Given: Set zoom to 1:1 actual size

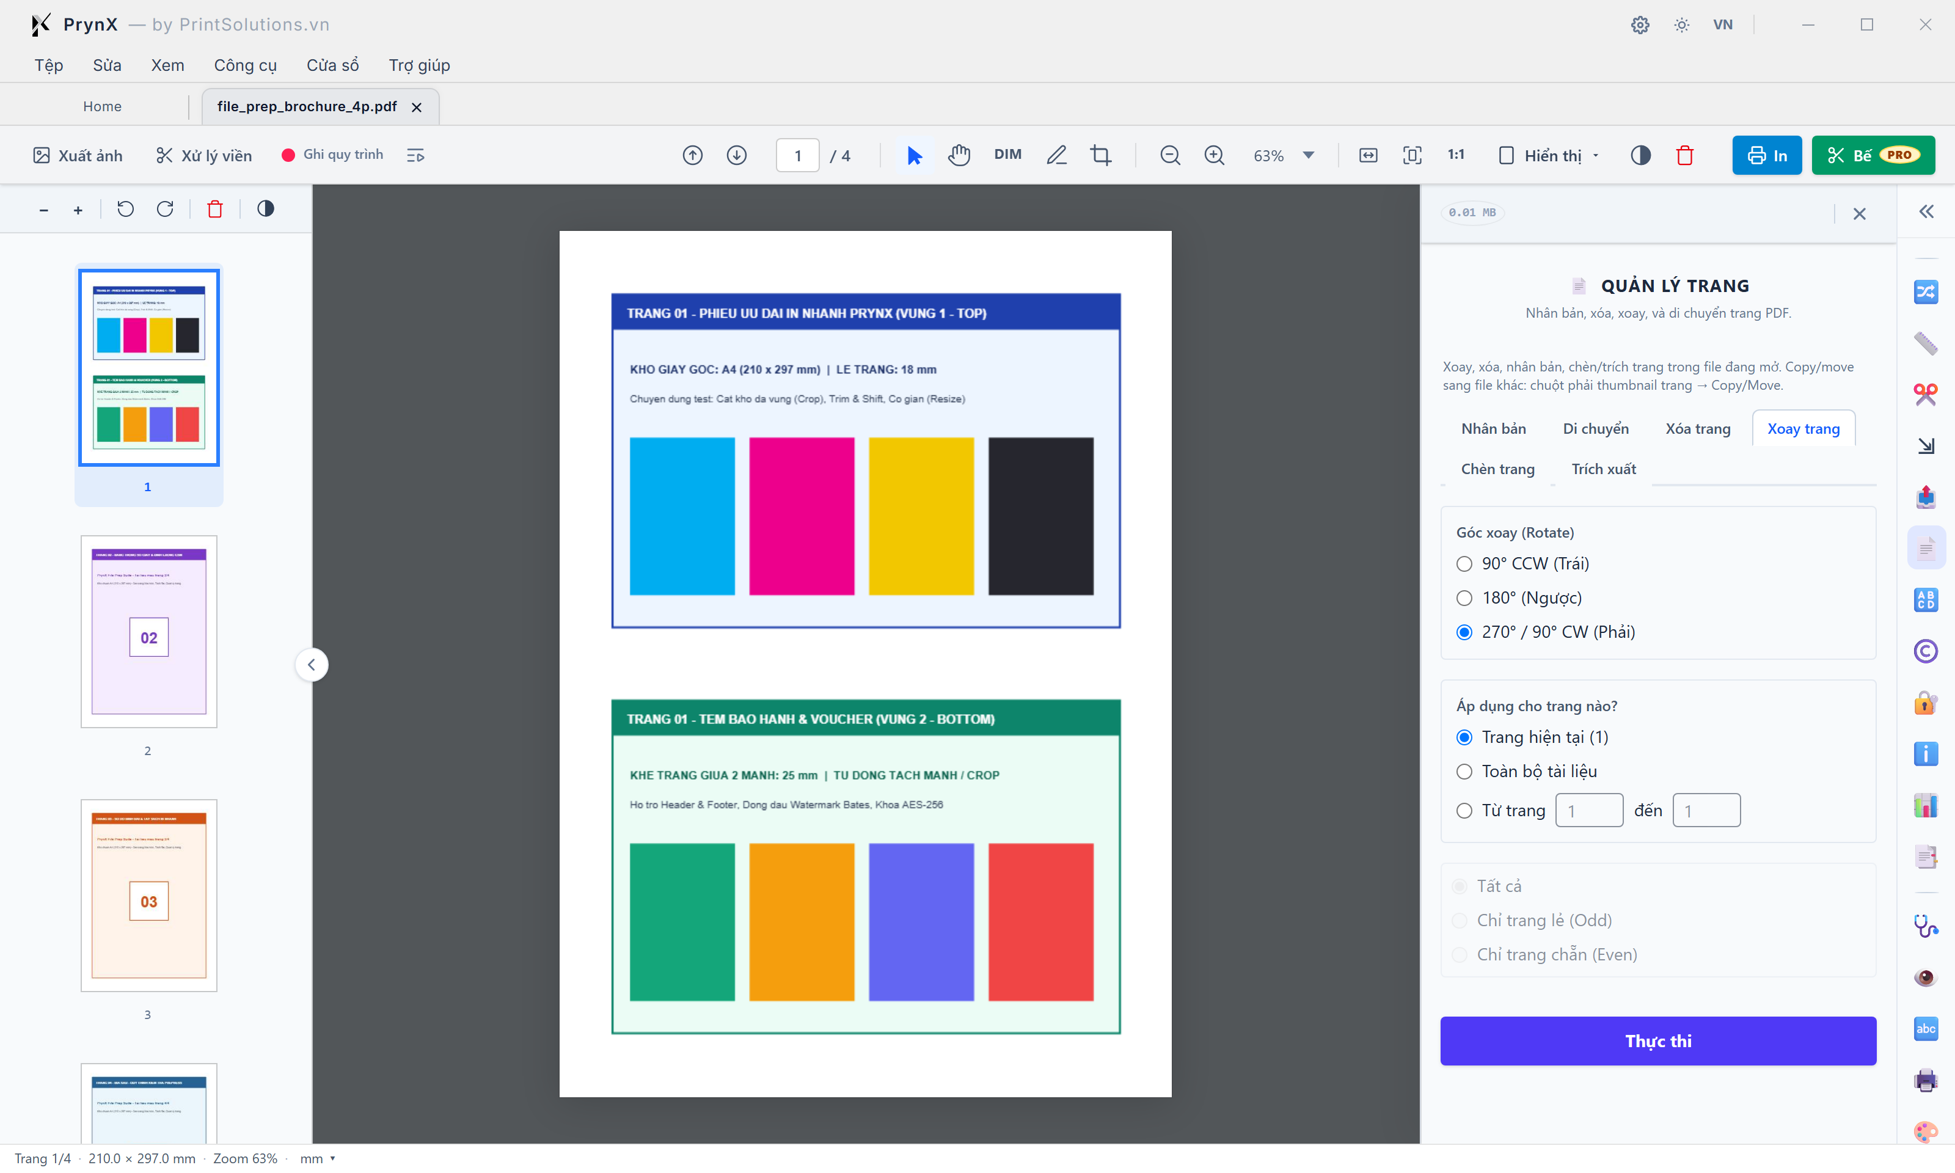Looking at the screenshot, I should [x=1456, y=155].
